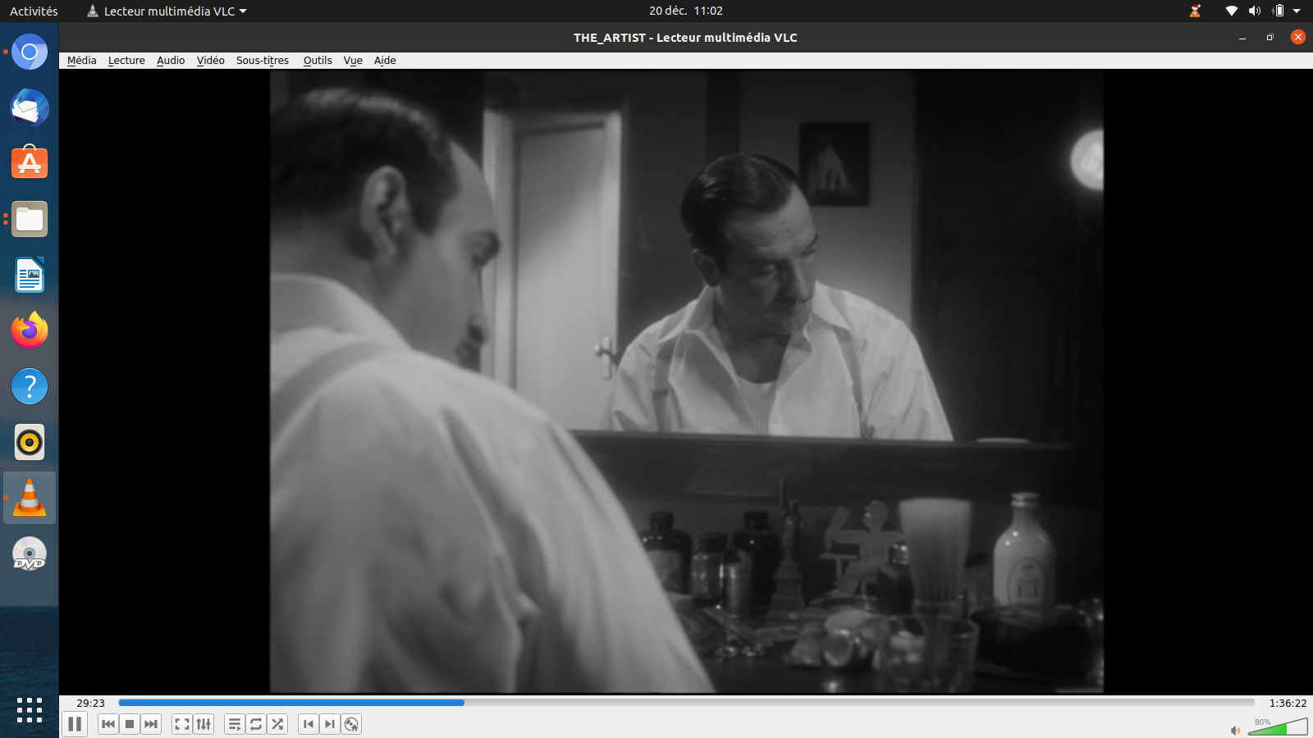Jump to previous media in playlist
The height and width of the screenshot is (738, 1313).
click(x=108, y=724)
